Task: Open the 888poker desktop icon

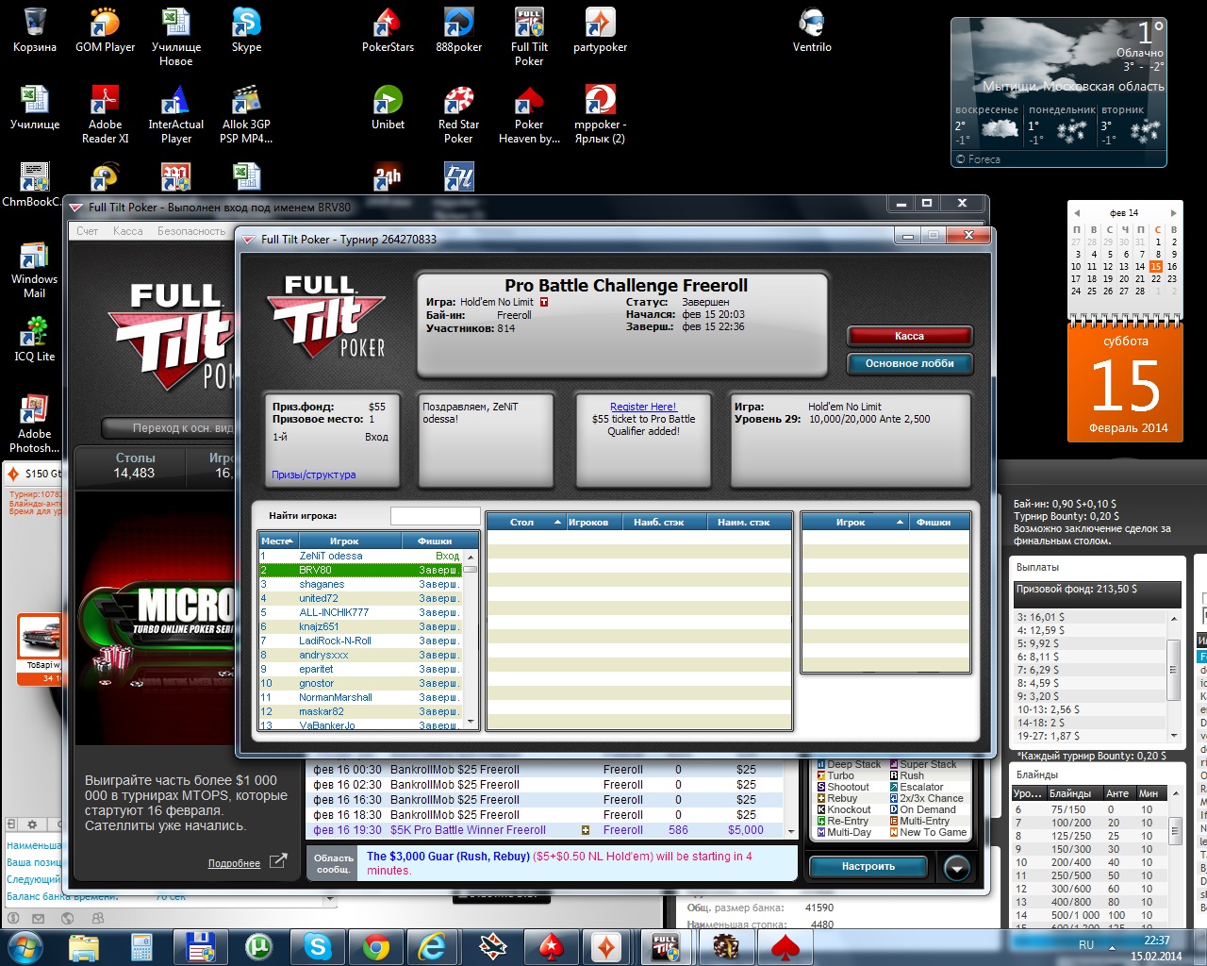Action: tap(458, 29)
